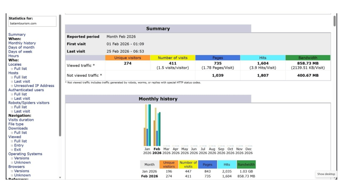Click the Show desktop button
The width and height of the screenshot is (343, 193).
coord(326,174)
